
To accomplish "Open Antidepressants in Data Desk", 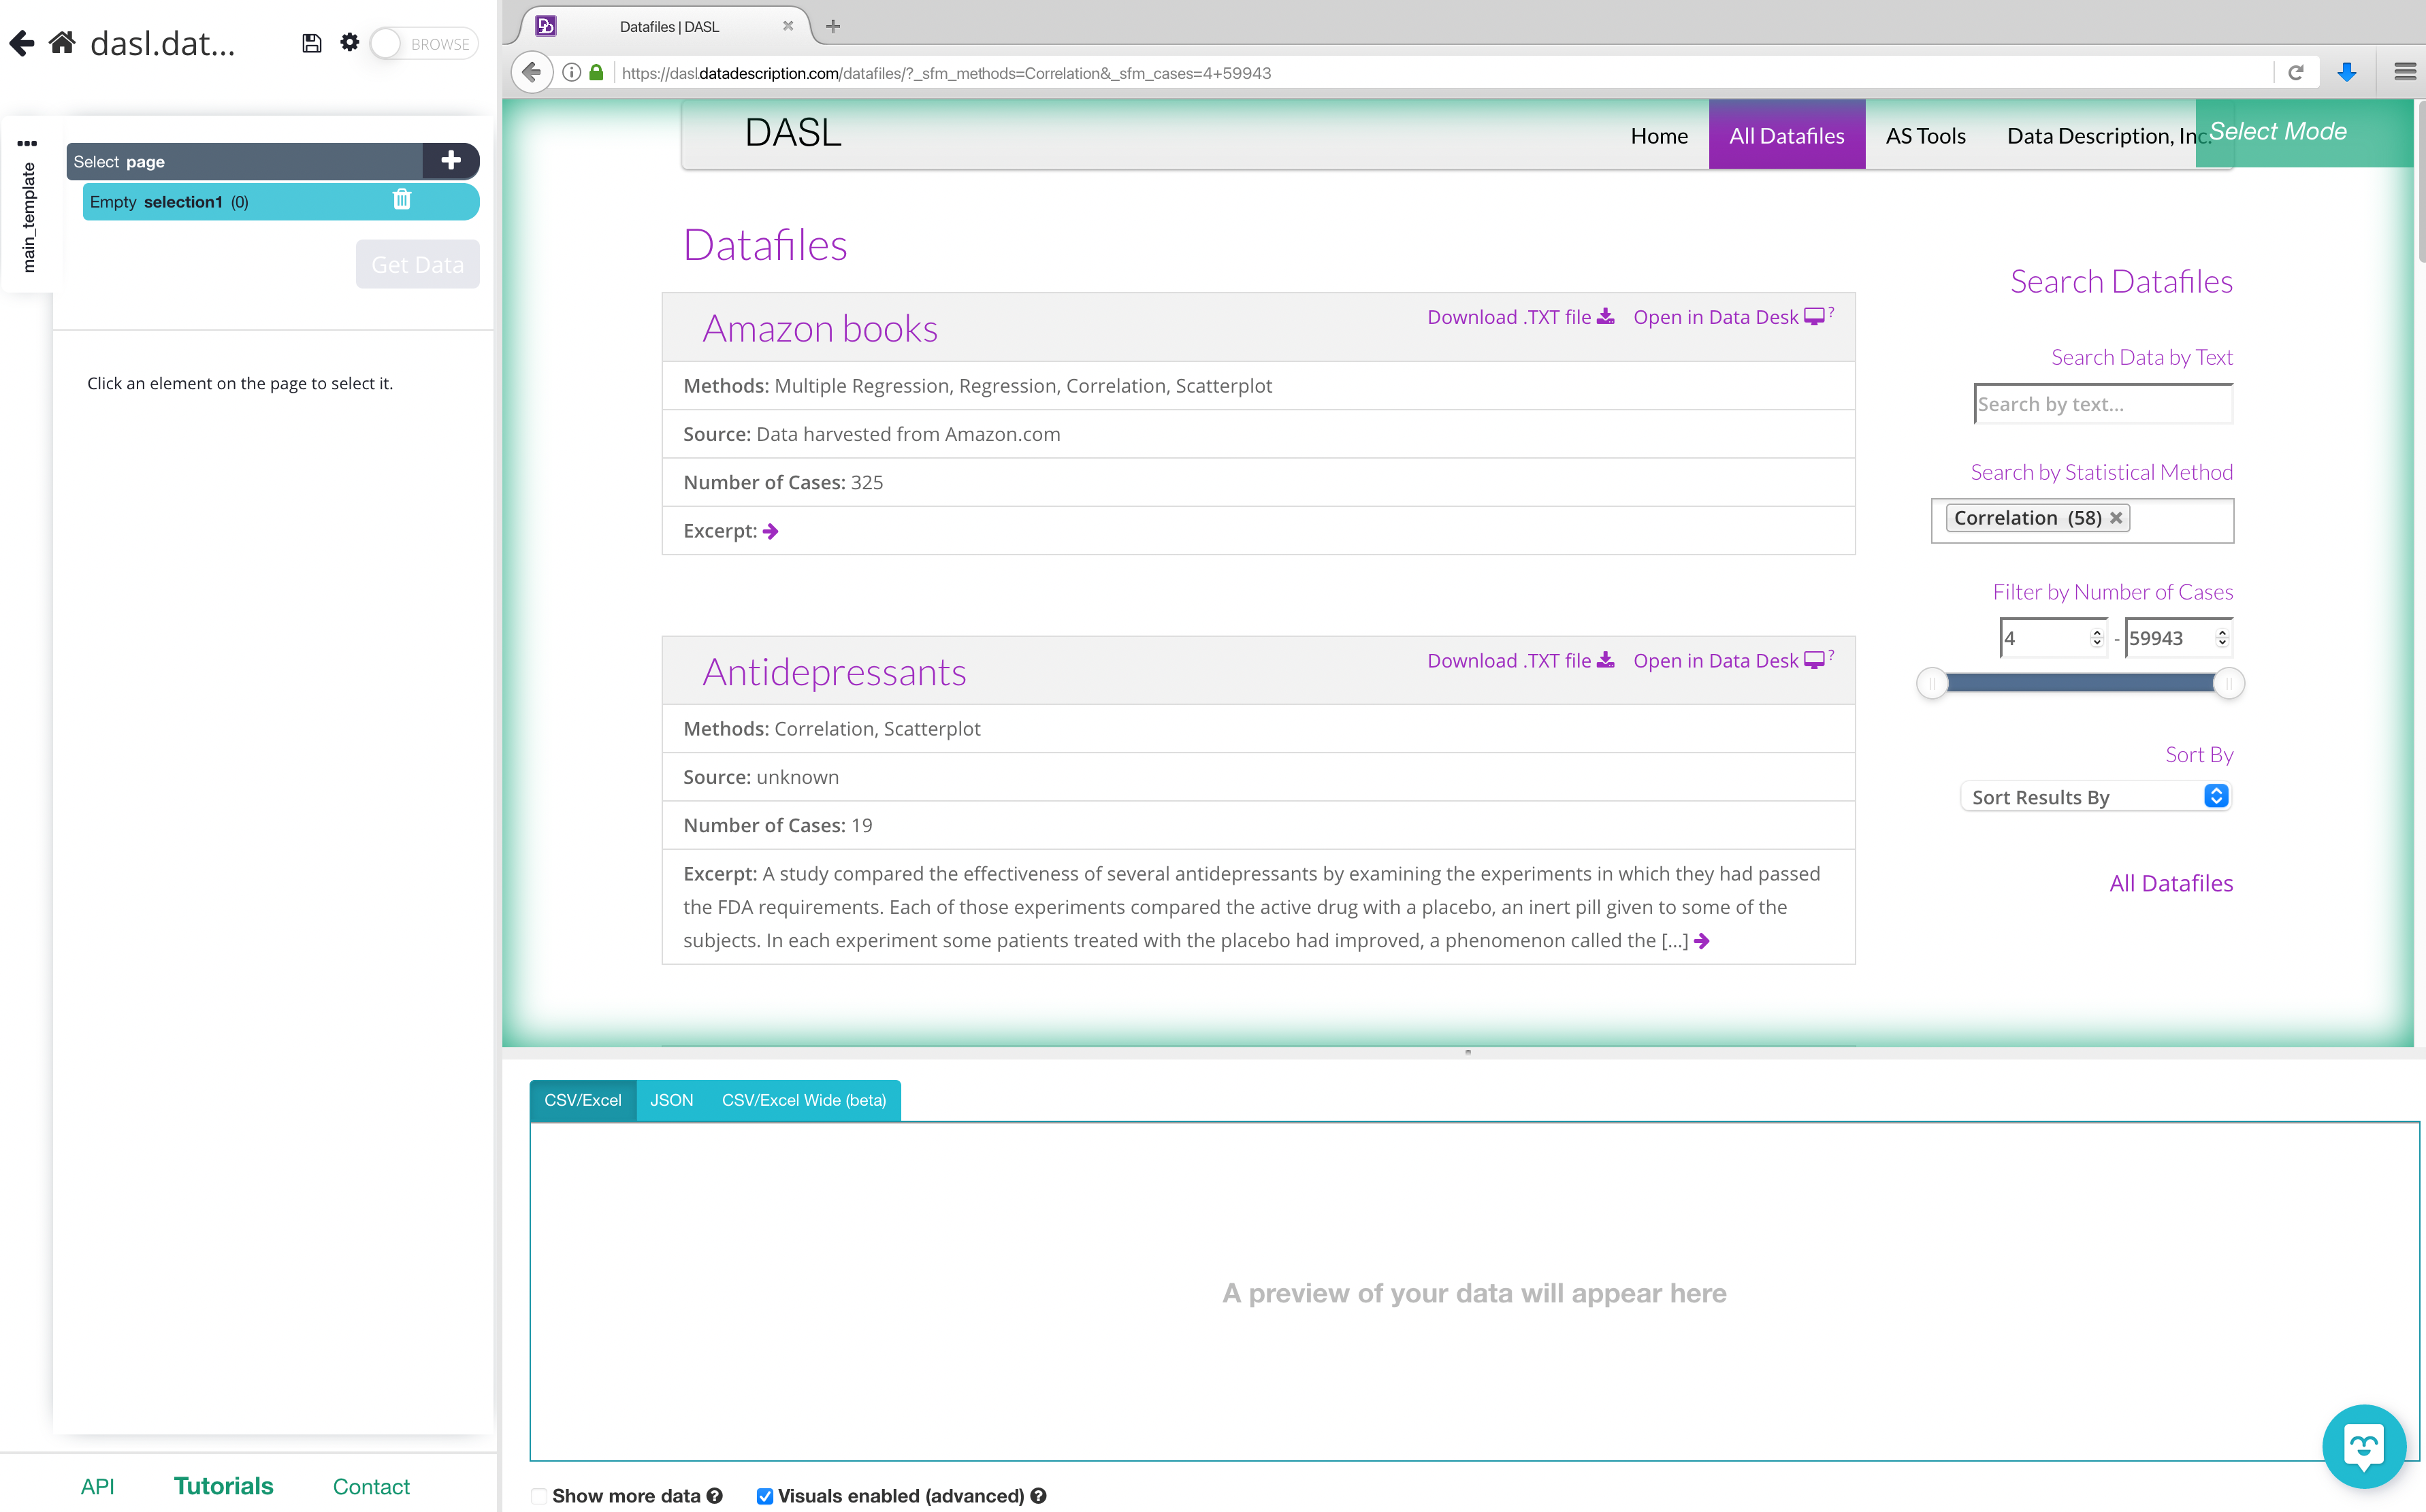I will click(x=1728, y=660).
